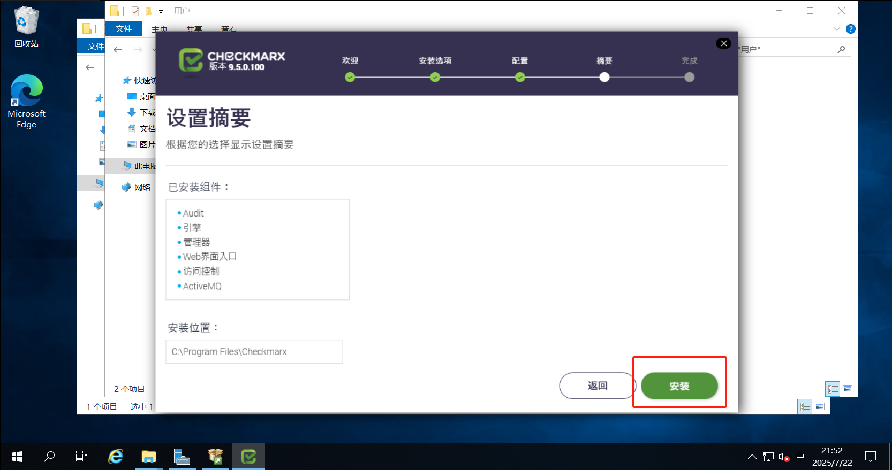
Task: Click the 安装选项 step marker
Action: pyautogui.click(x=435, y=78)
